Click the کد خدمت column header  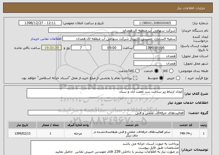[x=186, y=125]
